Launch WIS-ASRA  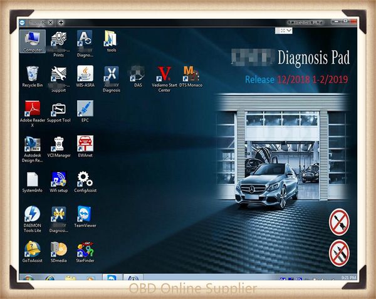click(x=85, y=76)
